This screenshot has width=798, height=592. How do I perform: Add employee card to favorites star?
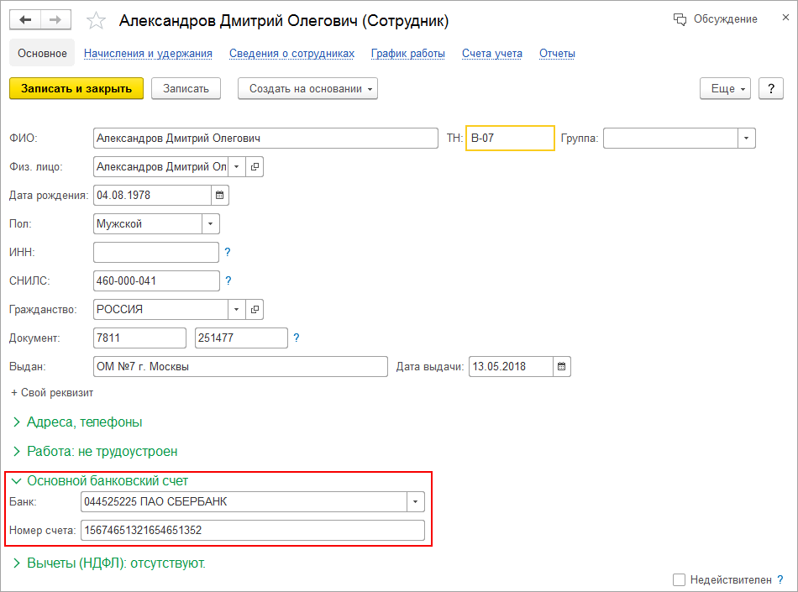[x=97, y=20]
